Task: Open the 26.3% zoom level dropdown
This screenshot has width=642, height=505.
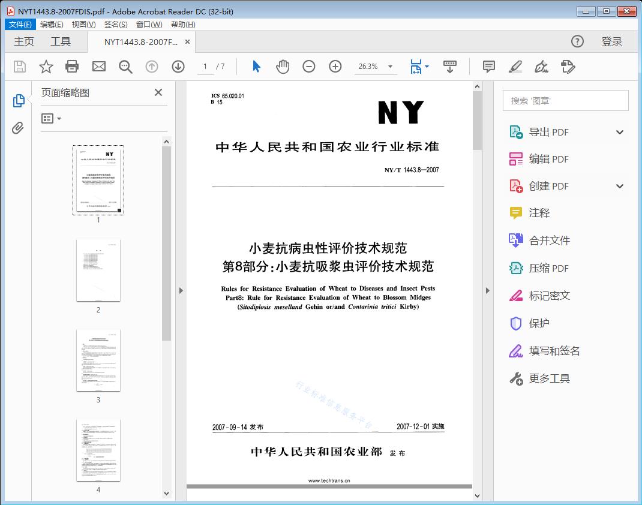Action: pos(390,67)
